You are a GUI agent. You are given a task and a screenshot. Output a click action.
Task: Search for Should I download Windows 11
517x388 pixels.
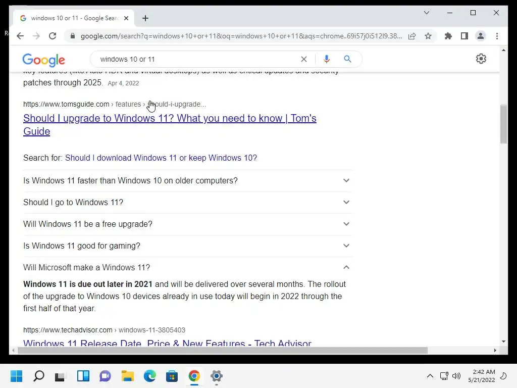161,158
